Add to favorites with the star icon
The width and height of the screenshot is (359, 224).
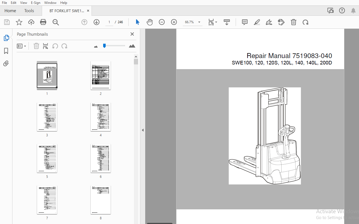click(19, 22)
